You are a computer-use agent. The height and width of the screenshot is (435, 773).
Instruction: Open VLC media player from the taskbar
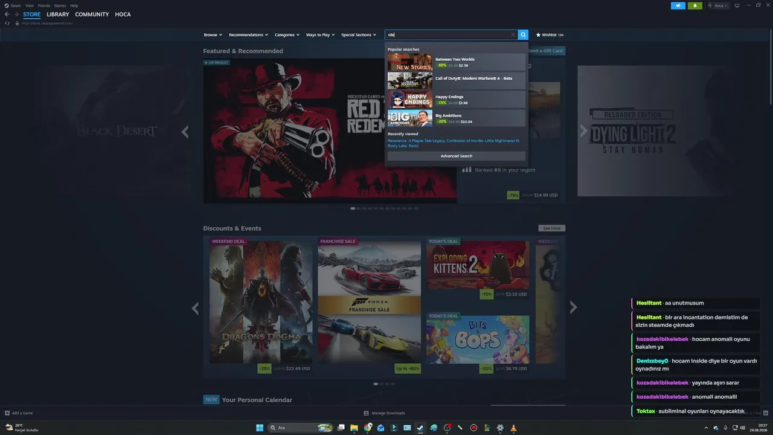513,428
